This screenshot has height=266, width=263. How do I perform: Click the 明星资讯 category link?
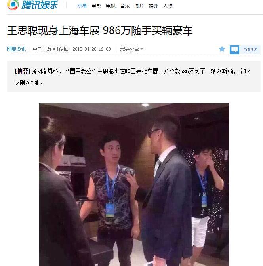(16, 49)
